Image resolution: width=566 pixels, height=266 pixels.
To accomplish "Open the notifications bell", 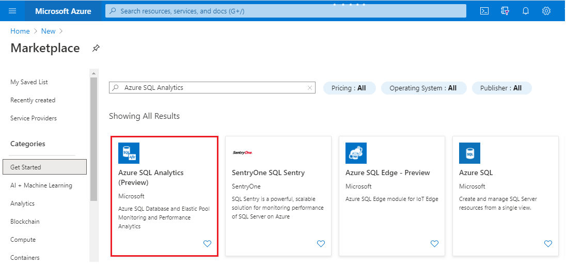I will 526,11.
